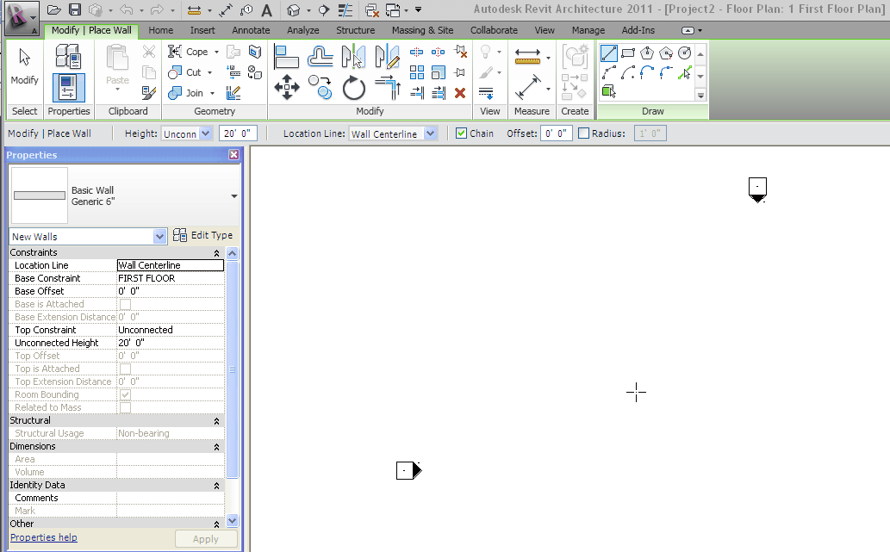
Task: Select the Line draw tool
Action: point(609,53)
